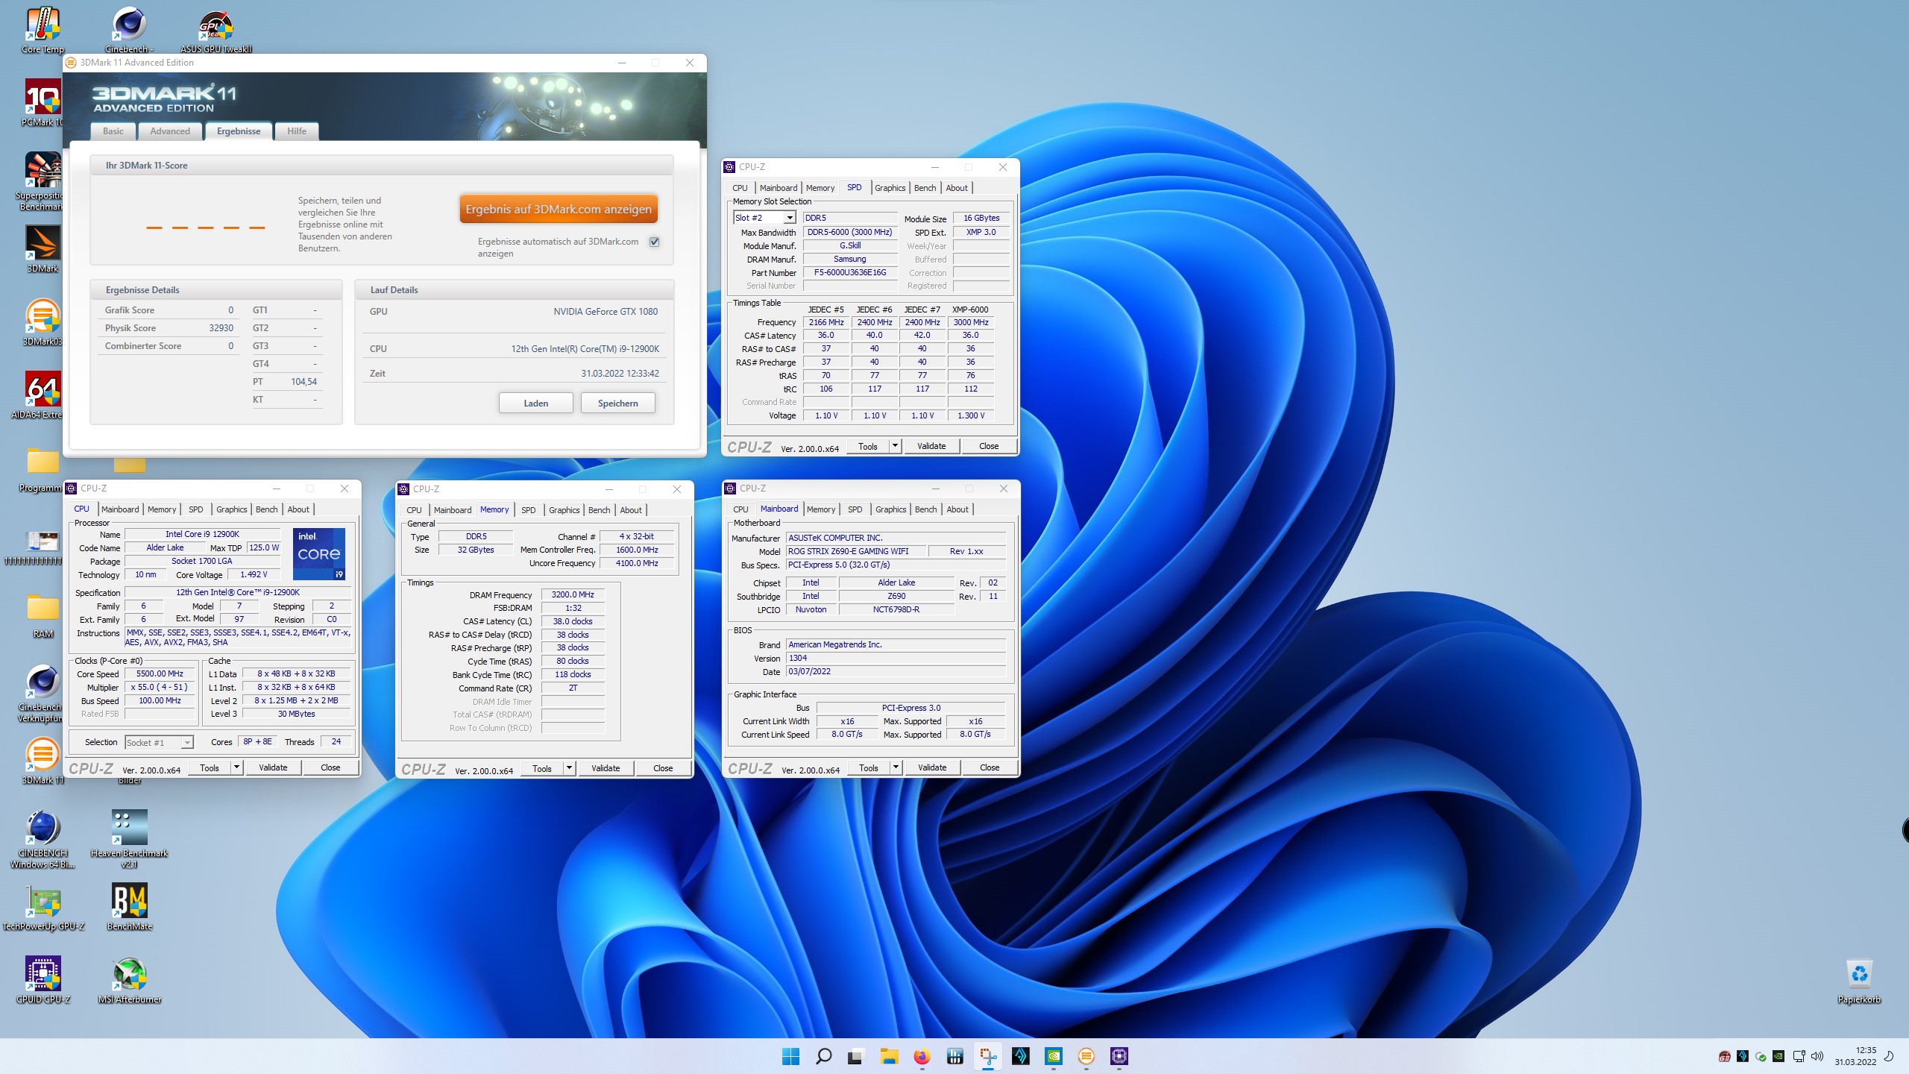Click Validate in the SPD CPU-Z window
Screen dimensions: 1909x1074
tap(931, 446)
